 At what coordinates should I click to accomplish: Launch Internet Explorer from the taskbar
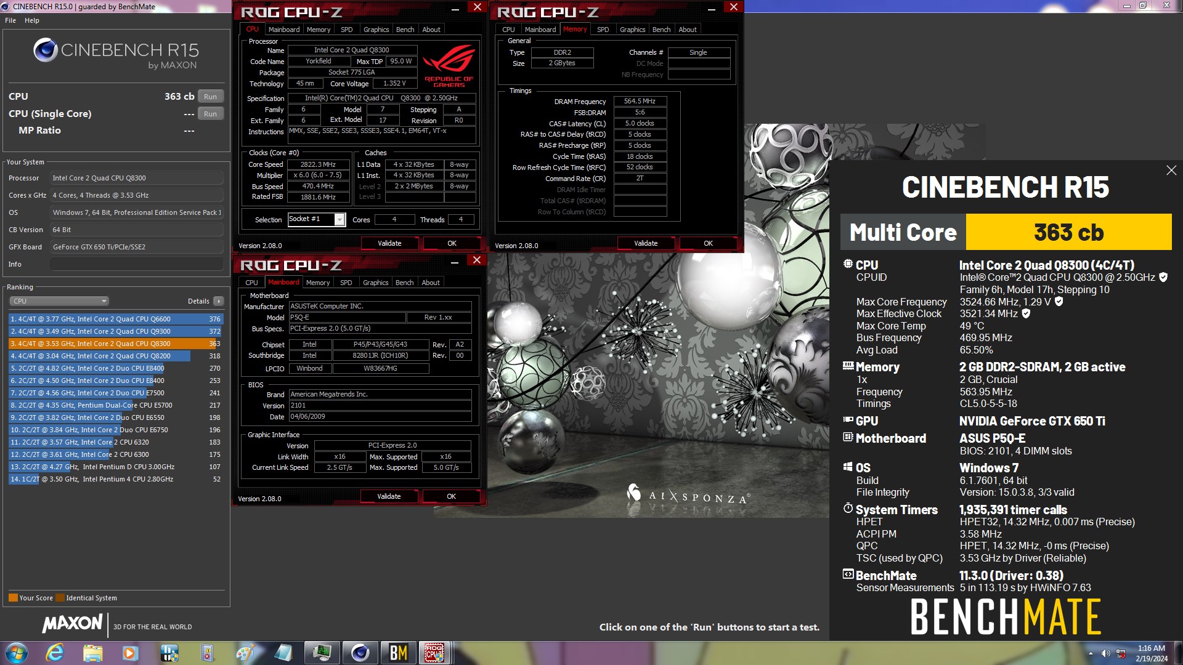(55, 653)
